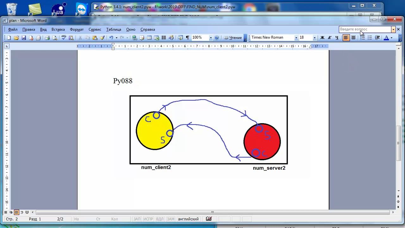Click the E-mail envelope icon

[x=38, y=38]
